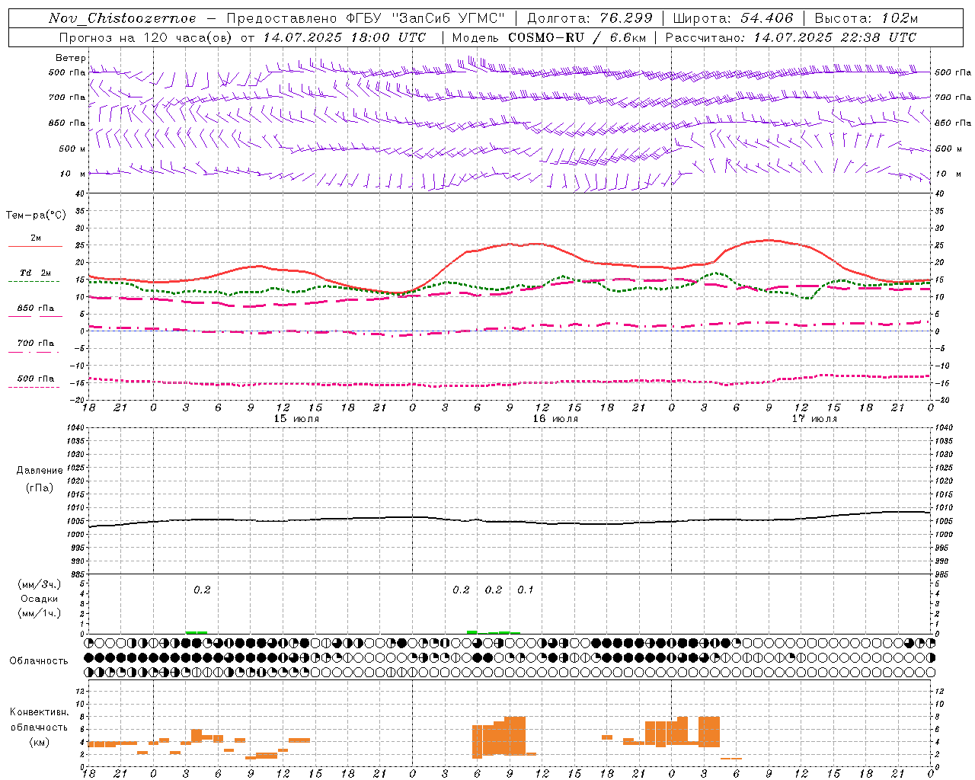Click the 0.2 precipitation value on 15 июля
This screenshot has width=975, height=780.
[x=202, y=590]
